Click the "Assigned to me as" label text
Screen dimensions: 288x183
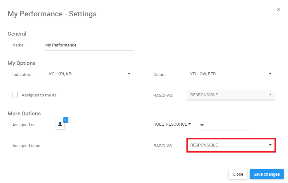pyautogui.click(x=39, y=95)
